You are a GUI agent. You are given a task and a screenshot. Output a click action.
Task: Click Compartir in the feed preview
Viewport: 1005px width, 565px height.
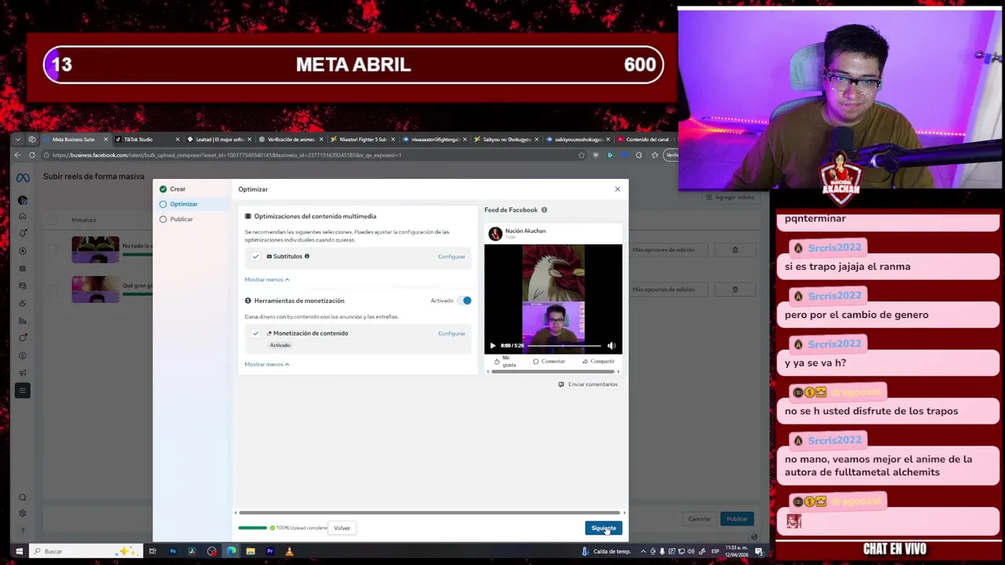coord(598,362)
